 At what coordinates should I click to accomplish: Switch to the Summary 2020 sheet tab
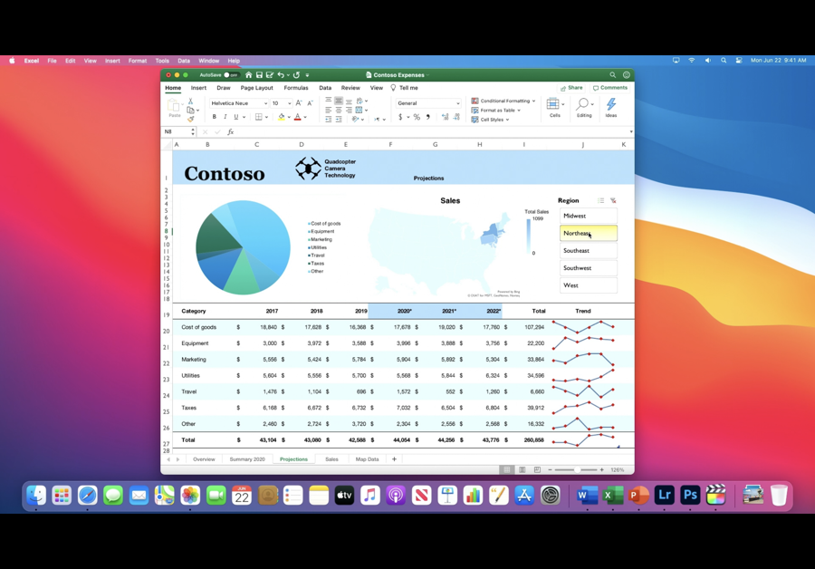point(247,459)
